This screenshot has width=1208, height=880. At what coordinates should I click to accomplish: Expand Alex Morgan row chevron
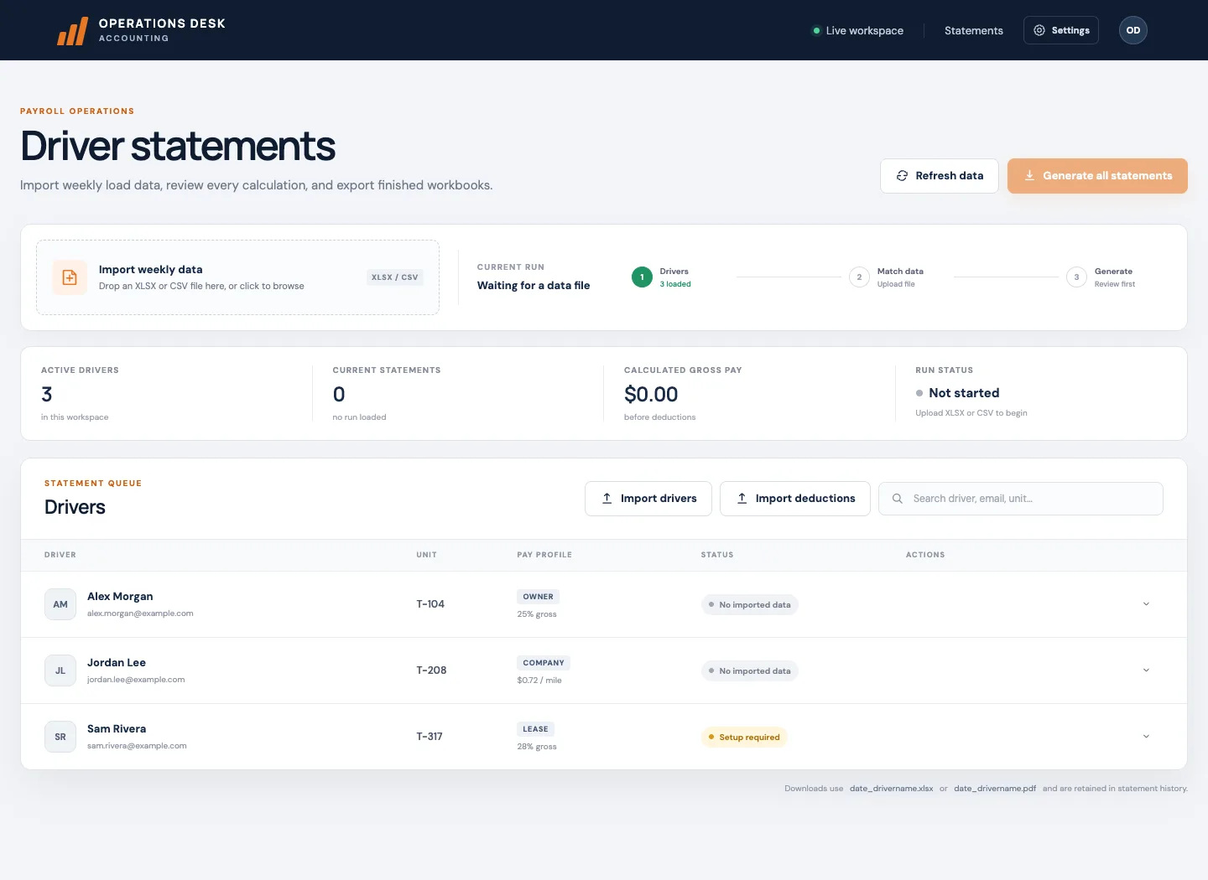1146,604
